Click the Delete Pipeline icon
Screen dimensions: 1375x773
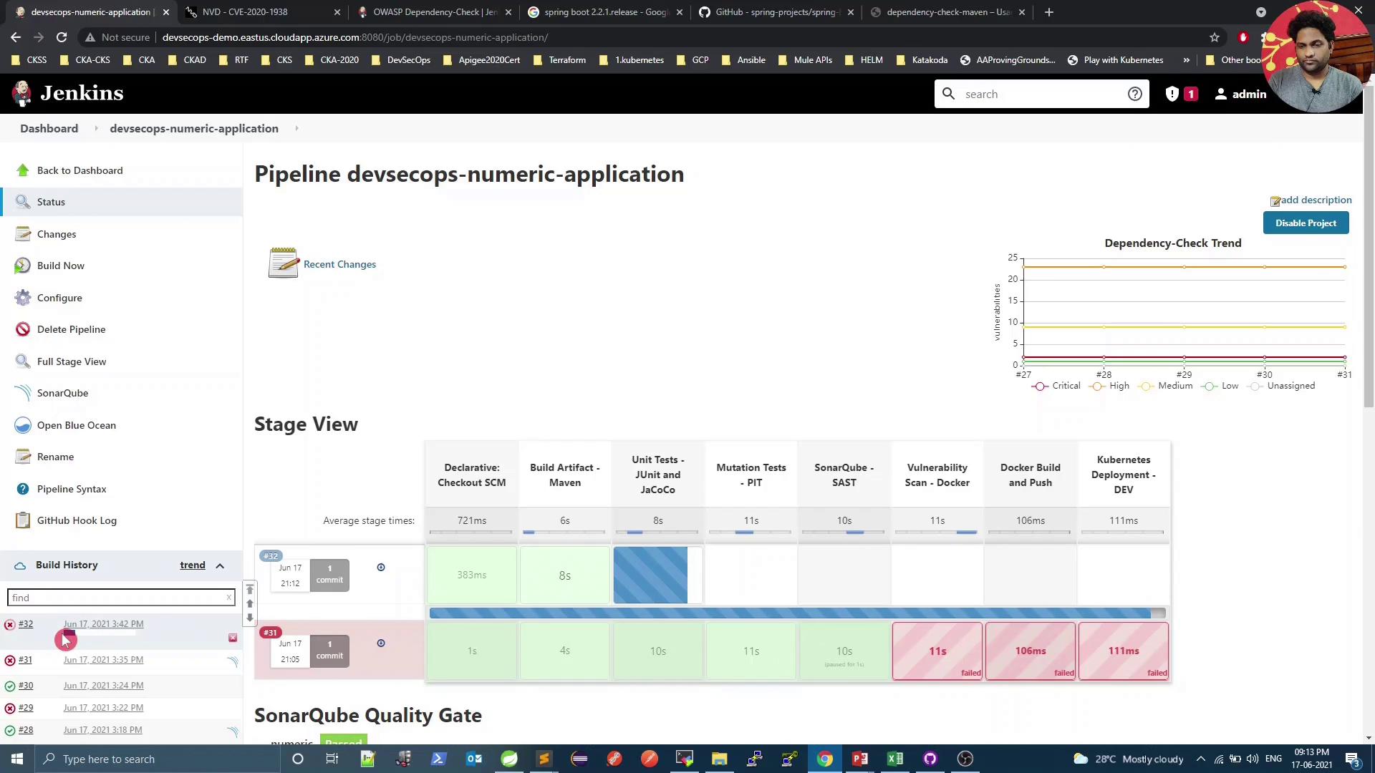pos(23,329)
